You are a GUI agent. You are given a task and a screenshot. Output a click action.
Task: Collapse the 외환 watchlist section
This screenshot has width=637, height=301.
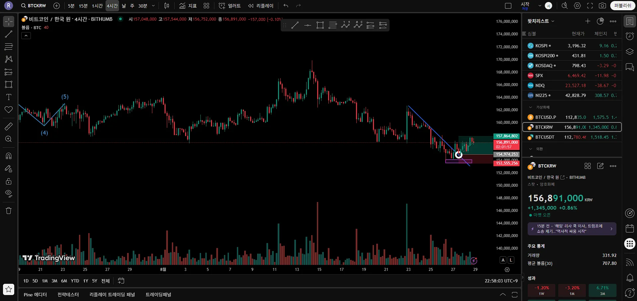tap(531, 149)
